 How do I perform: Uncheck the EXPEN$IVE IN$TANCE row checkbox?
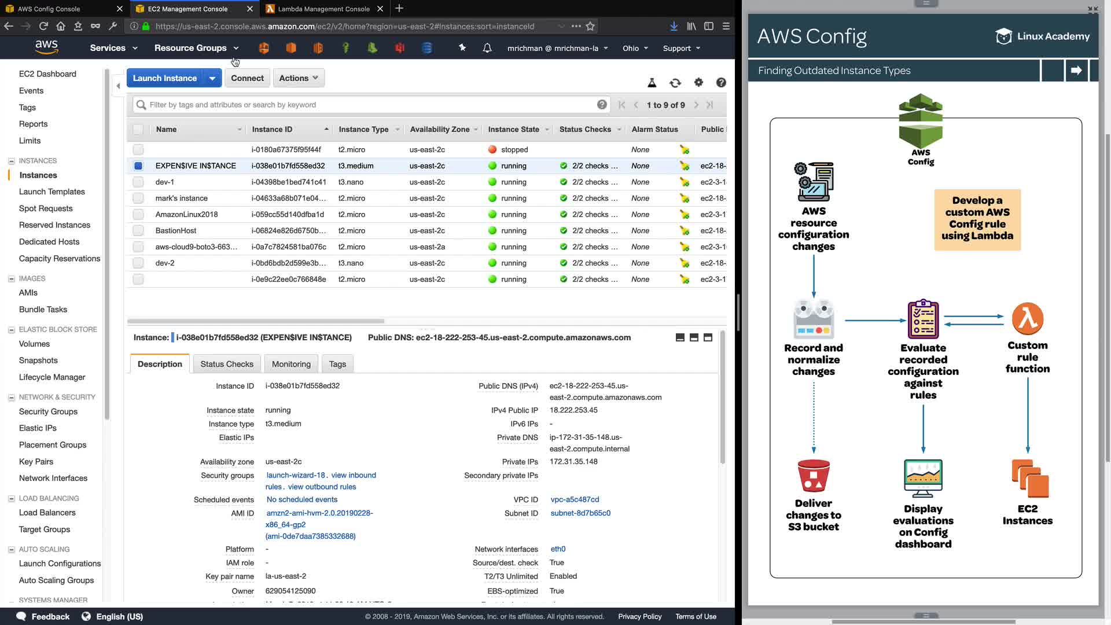coord(138,166)
